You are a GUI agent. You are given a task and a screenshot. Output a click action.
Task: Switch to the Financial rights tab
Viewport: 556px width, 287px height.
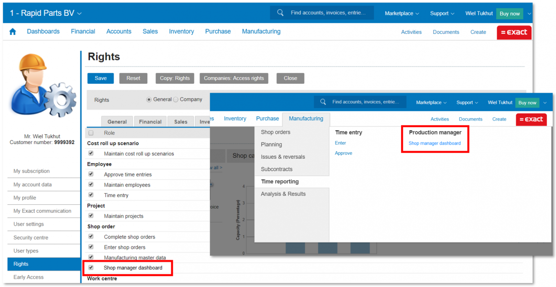[x=150, y=122]
